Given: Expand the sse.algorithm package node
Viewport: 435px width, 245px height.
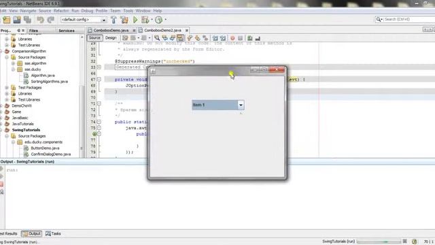Looking at the screenshot, I should pos(13,63).
